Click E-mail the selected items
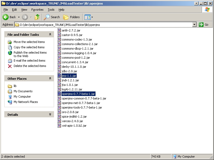The height and width of the screenshot is (160, 214). [29, 61]
